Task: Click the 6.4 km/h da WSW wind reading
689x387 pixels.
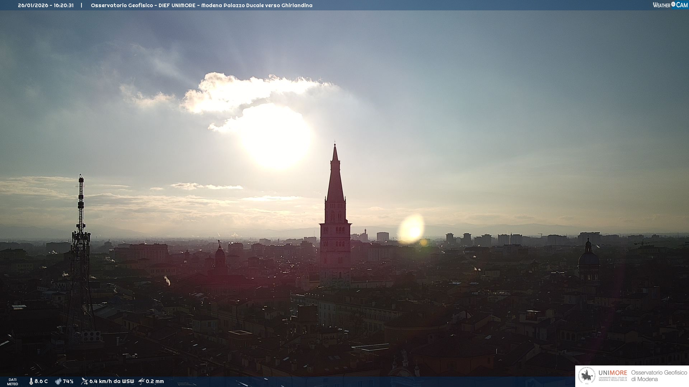Action: coord(112,381)
